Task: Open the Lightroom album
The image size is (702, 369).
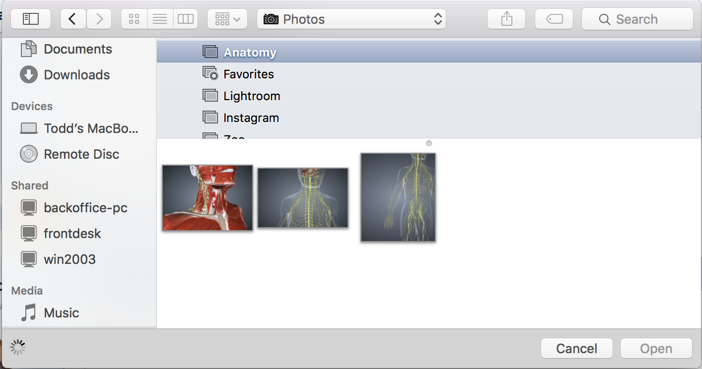Action: (251, 96)
